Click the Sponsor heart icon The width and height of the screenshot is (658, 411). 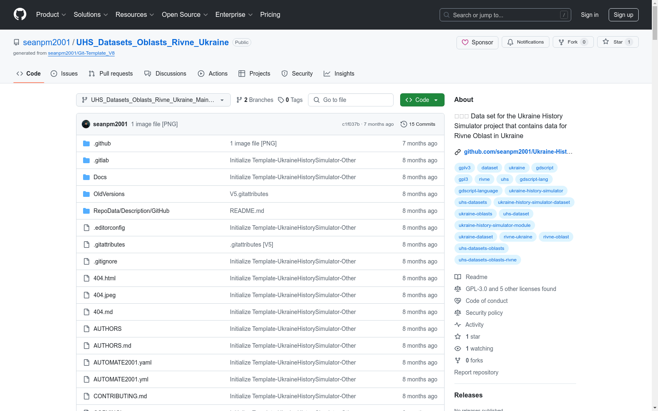tap(465, 42)
